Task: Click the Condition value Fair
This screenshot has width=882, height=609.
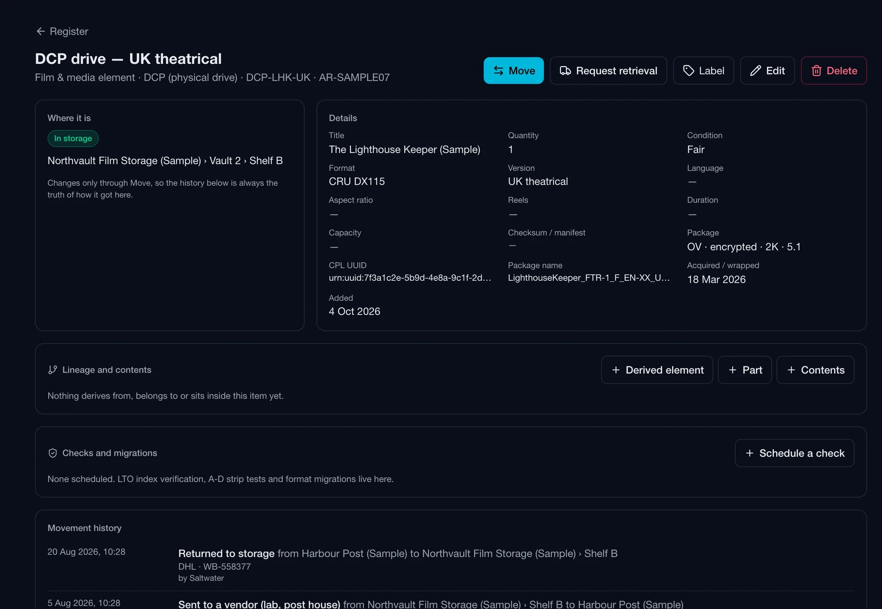Action: point(696,149)
